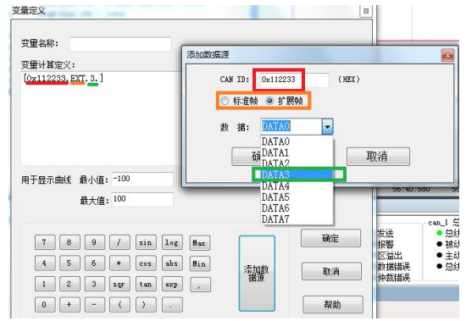Screen dimensions: 466x321
Task: Select the 扩展帧 radio button
Action: (269, 101)
